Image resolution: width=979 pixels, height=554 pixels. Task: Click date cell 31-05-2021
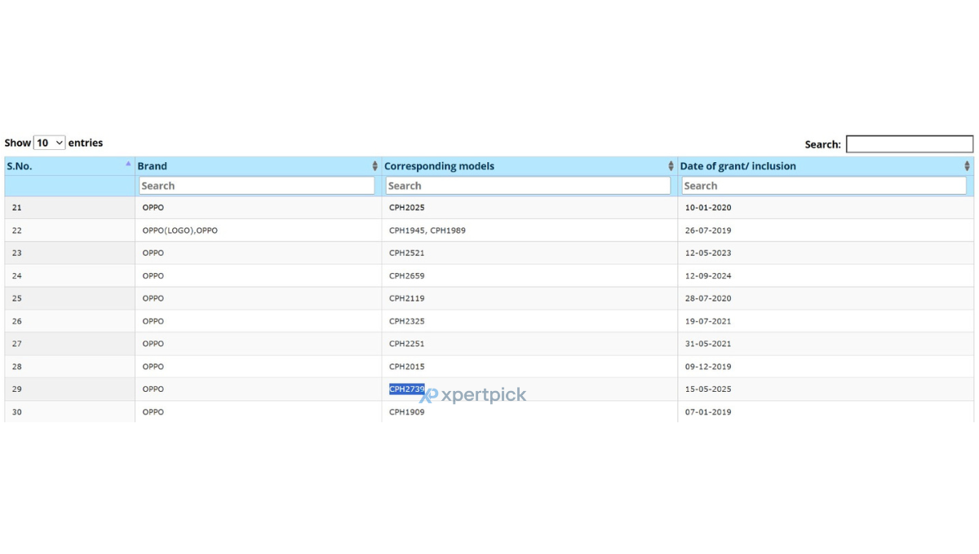point(826,344)
